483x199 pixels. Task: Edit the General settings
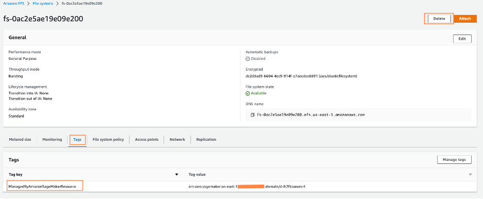tap(462, 39)
